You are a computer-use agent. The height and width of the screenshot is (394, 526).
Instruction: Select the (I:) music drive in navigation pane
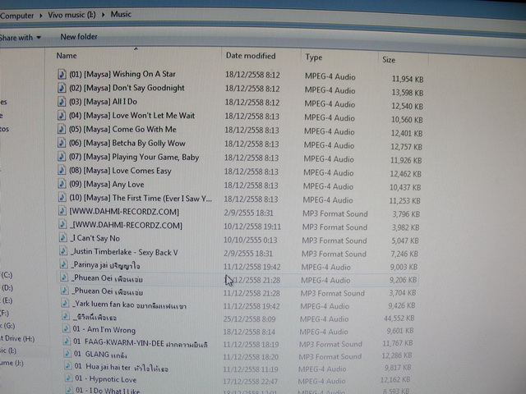pos(8,350)
